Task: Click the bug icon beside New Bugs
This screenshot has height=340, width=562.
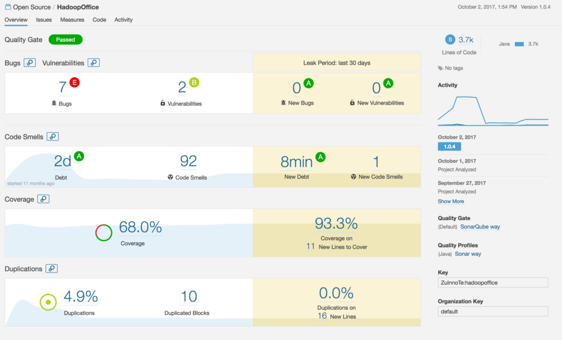Action: point(283,103)
